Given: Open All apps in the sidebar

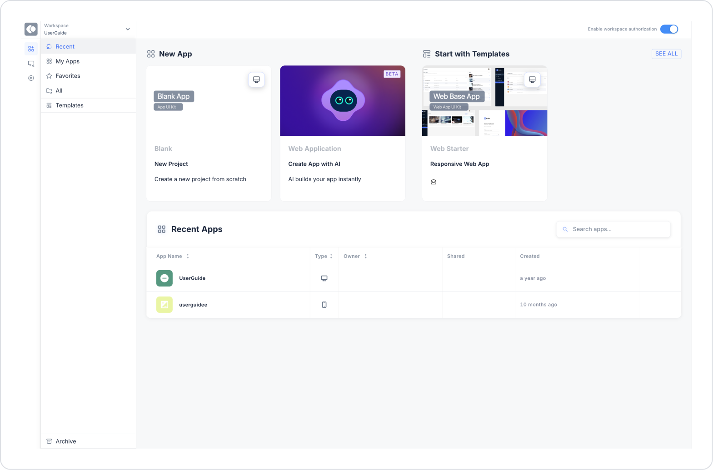Looking at the screenshot, I should (x=89, y=90).
